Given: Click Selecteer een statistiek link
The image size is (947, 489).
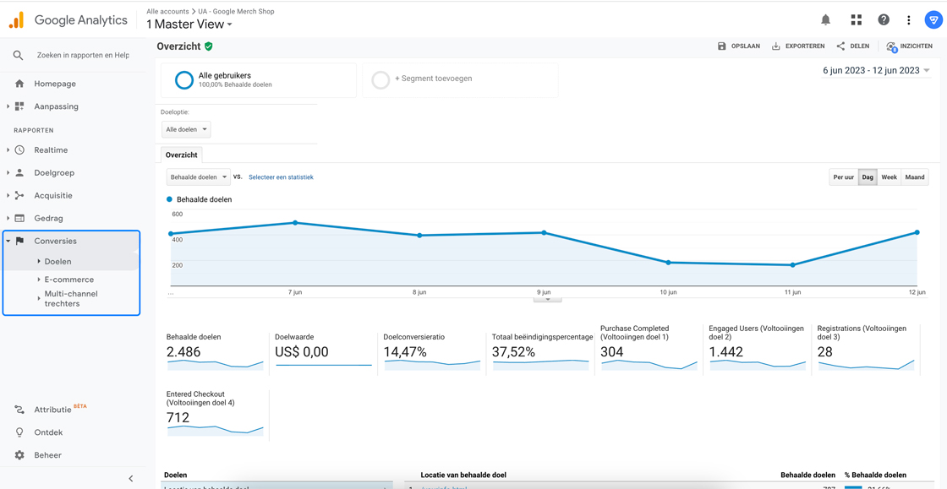Looking at the screenshot, I should [x=281, y=177].
